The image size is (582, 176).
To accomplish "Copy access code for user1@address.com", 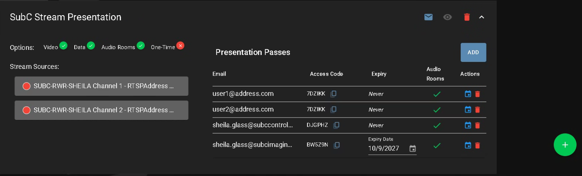I will pos(333,94).
